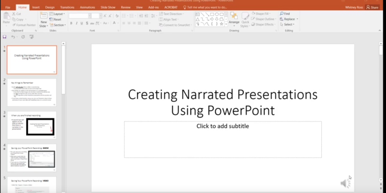Click the New Slide icon
The height and width of the screenshot is (193, 386).
[x=43, y=16]
